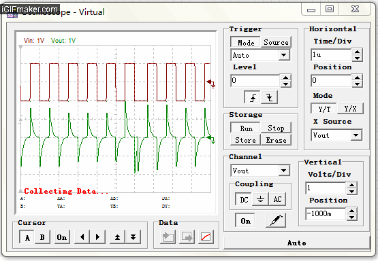Switch to Y/X display mode
Screen dimensions: 378x261
[x=350, y=109]
